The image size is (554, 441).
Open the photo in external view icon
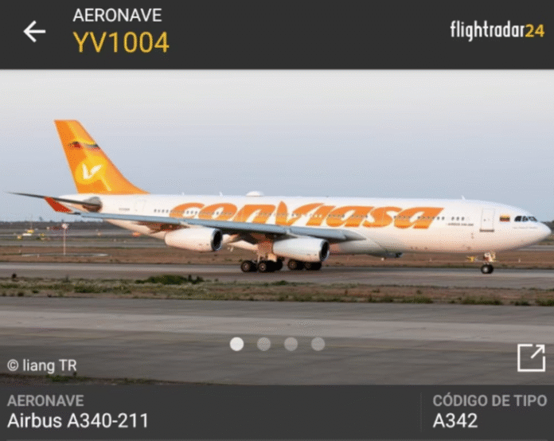[531, 358]
